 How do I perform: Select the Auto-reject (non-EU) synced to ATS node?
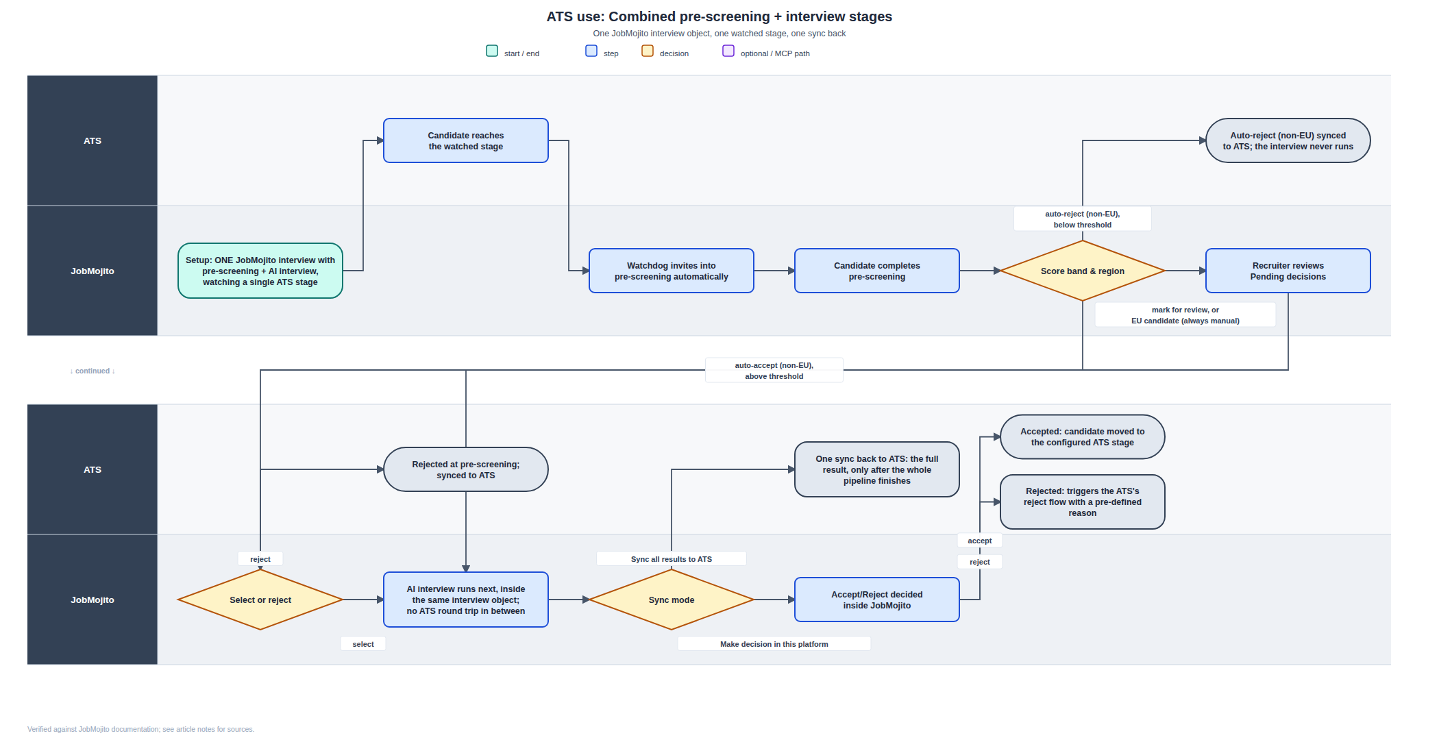(x=1288, y=140)
